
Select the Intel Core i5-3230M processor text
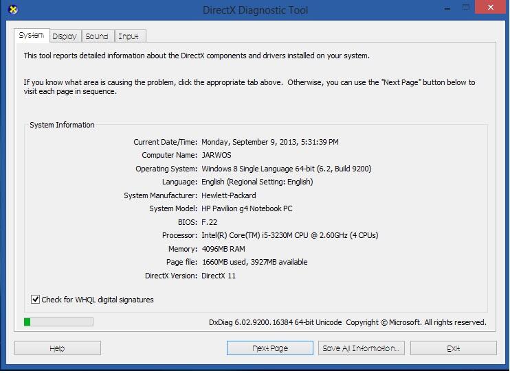point(290,235)
